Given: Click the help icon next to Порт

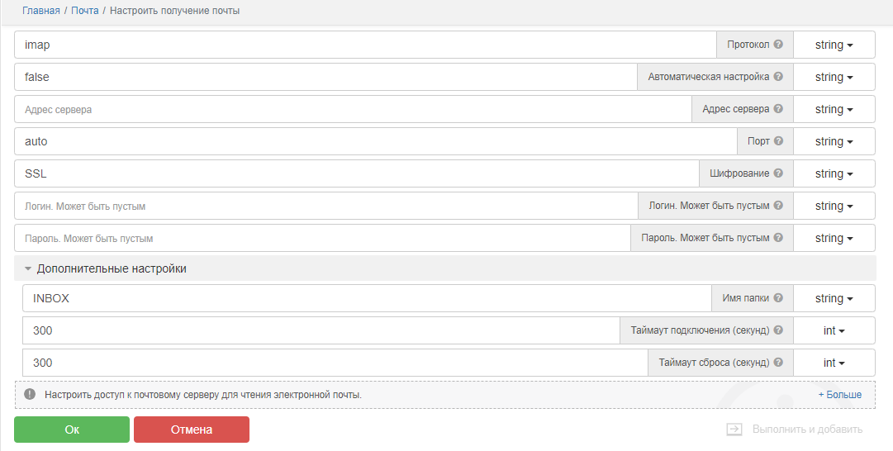Looking at the screenshot, I should [778, 141].
